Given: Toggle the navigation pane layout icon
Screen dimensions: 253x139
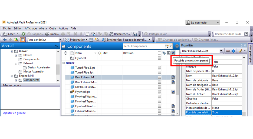Looking at the screenshot, I should (23, 40).
